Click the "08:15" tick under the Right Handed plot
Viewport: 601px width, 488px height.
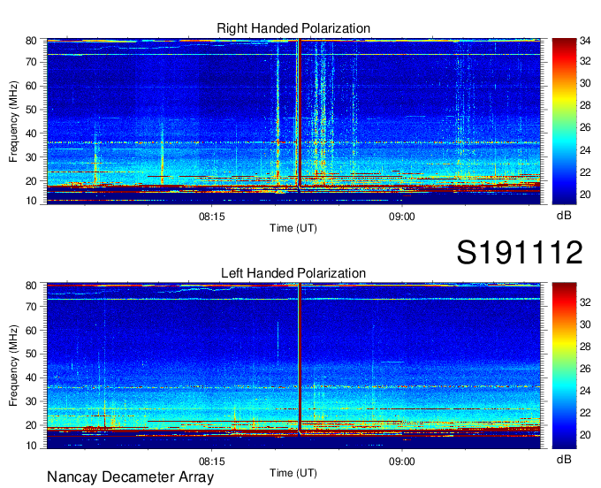211,217
